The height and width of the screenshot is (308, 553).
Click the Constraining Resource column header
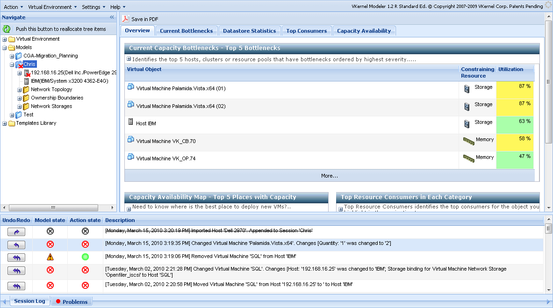click(x=478, y=73)
